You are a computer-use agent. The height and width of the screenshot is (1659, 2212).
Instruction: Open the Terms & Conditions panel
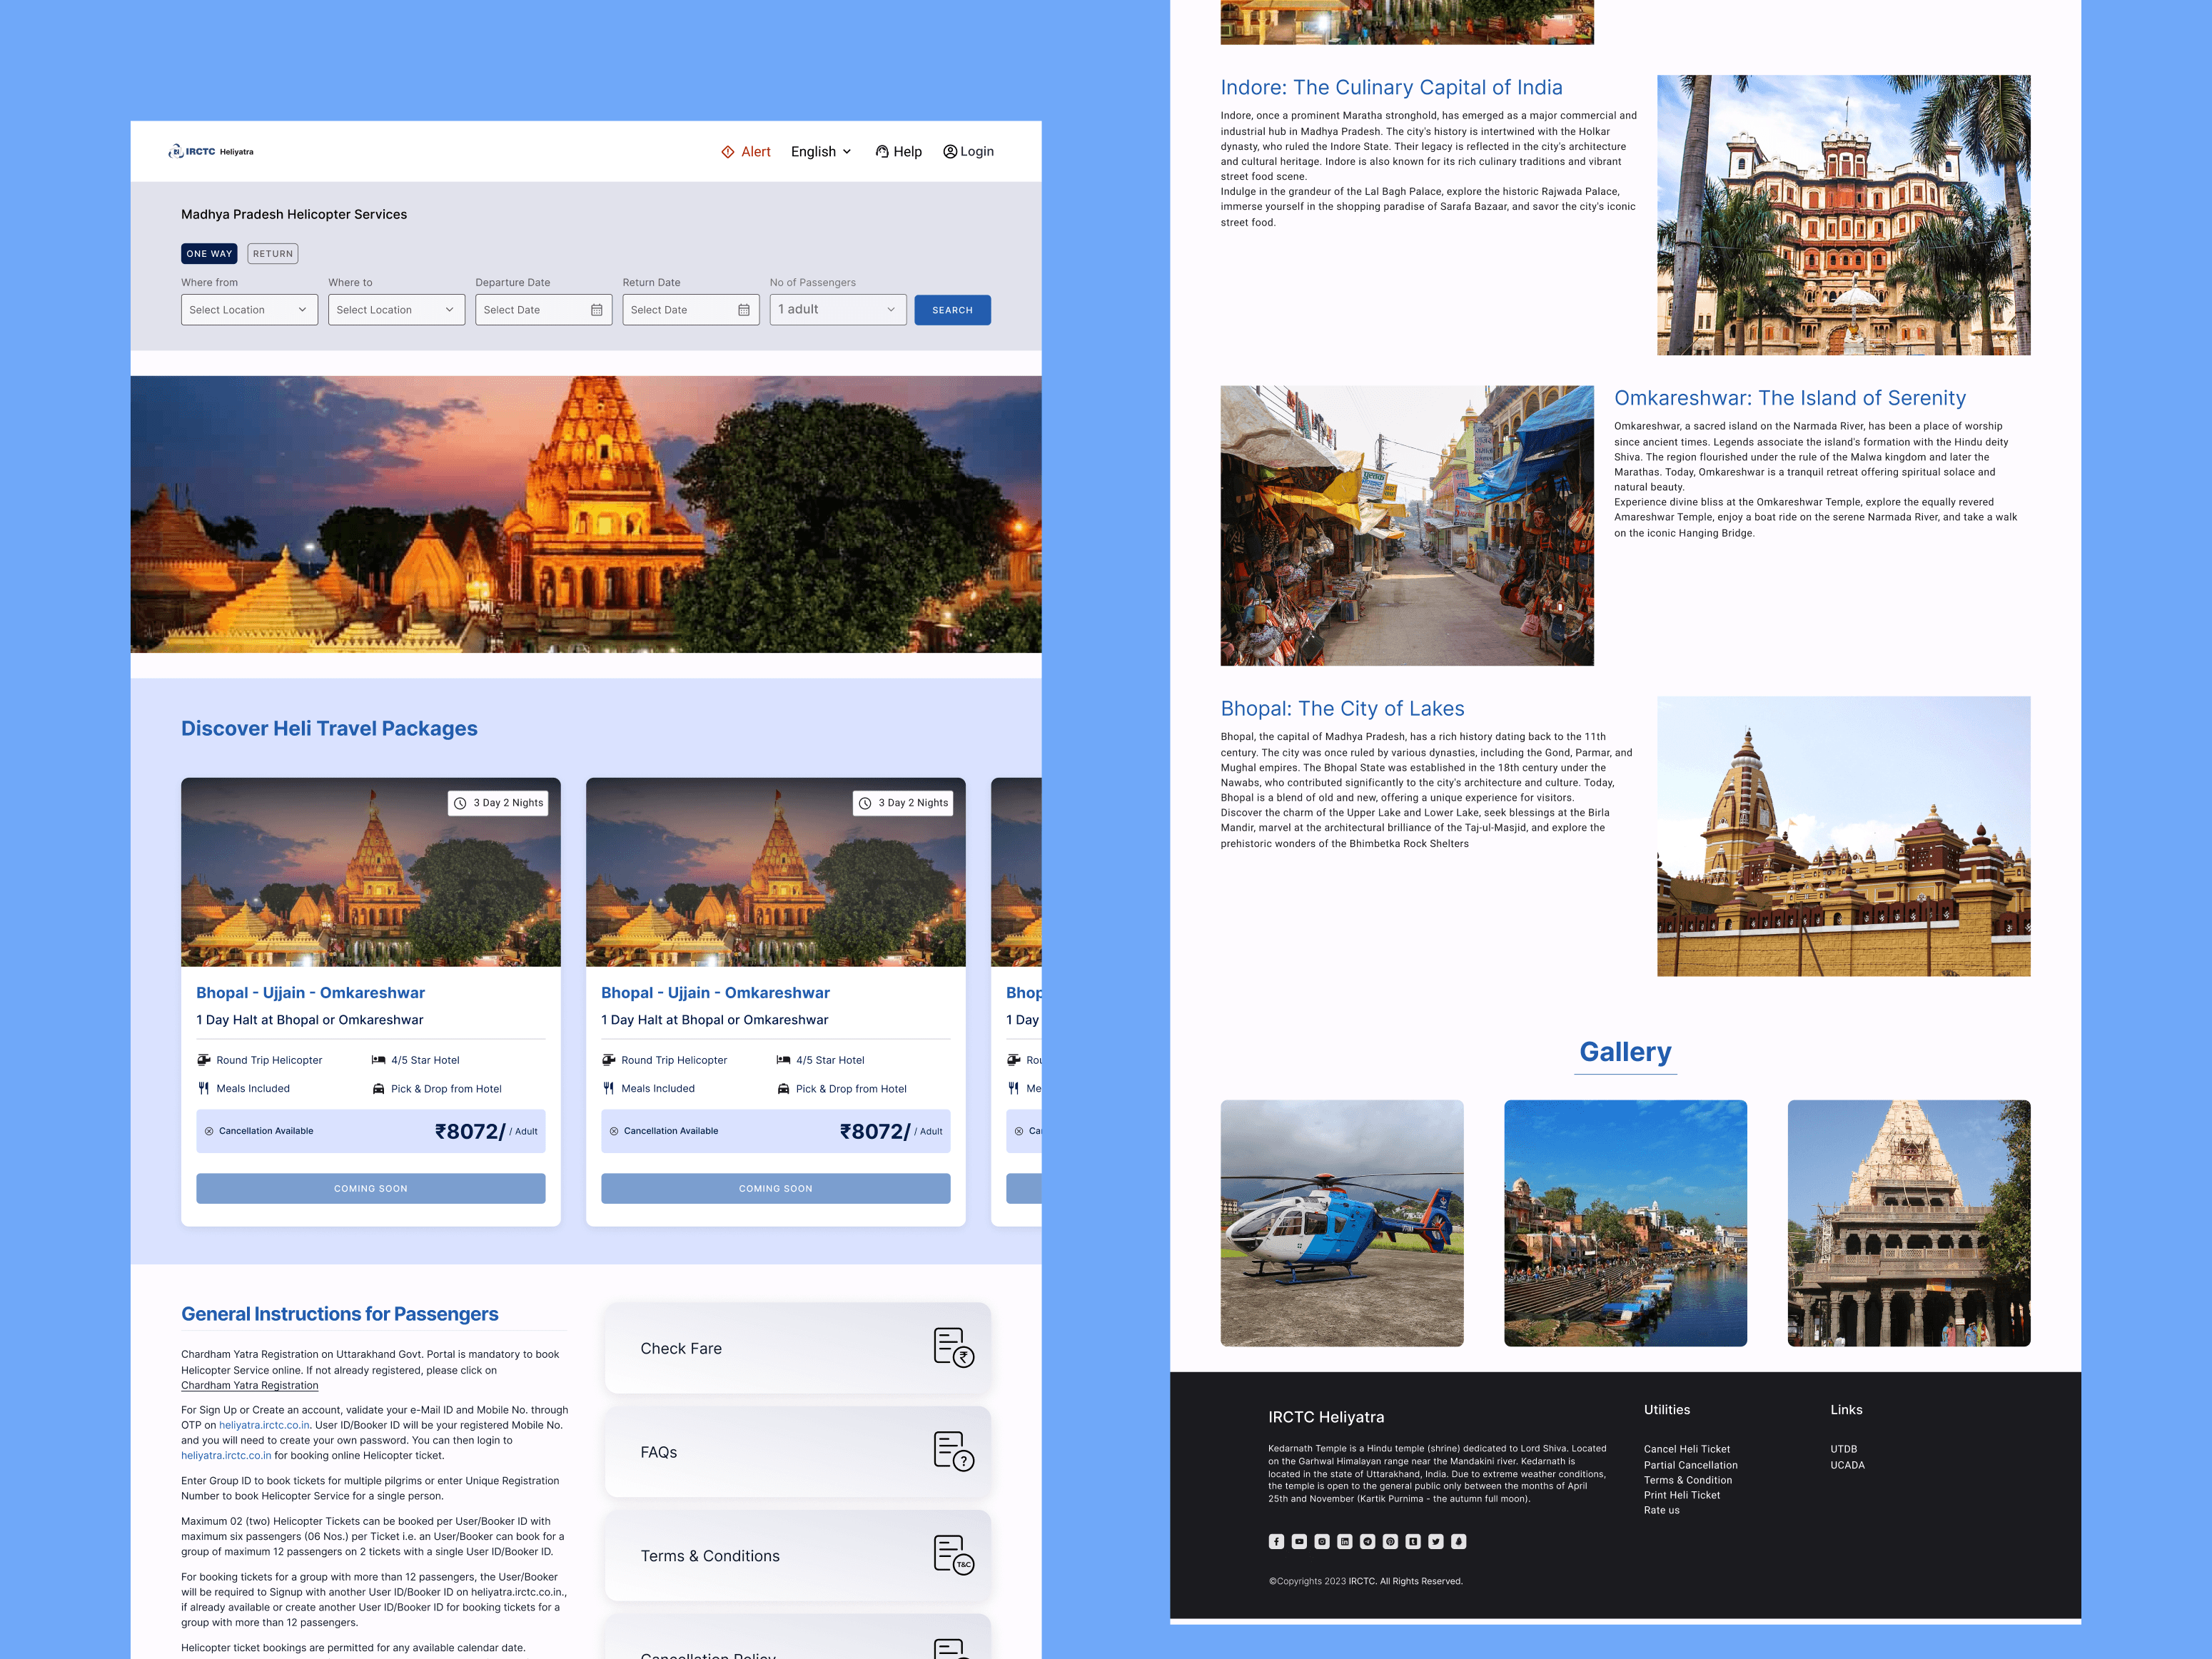coord(798,1556)
